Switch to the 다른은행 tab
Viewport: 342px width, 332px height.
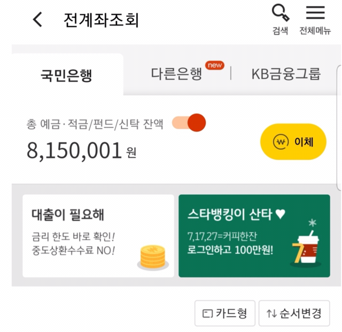click(176, 74)
